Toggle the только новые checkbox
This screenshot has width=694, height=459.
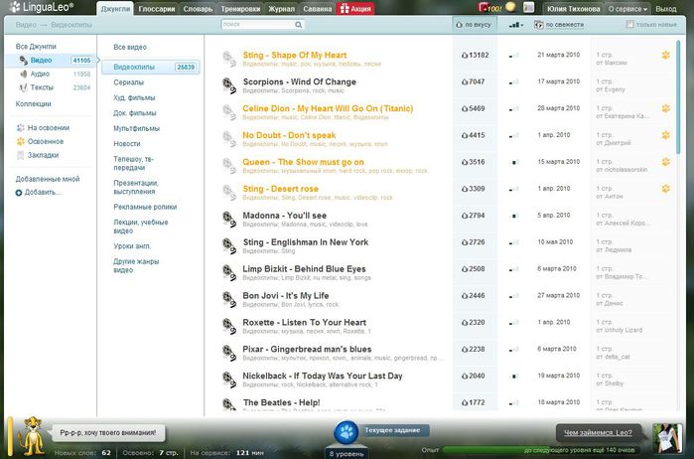[x=629, y=25]
